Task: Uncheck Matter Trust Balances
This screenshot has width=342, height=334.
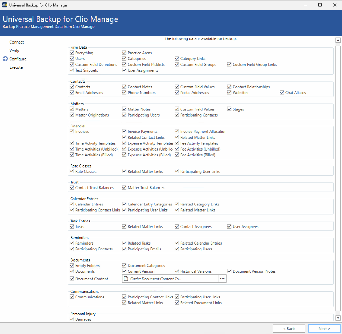Action: (x=124, y=187)
